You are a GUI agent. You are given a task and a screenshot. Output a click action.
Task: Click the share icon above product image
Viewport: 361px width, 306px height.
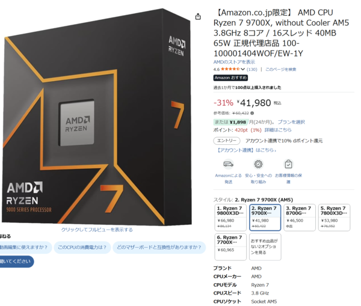click(x=198, y=17)
